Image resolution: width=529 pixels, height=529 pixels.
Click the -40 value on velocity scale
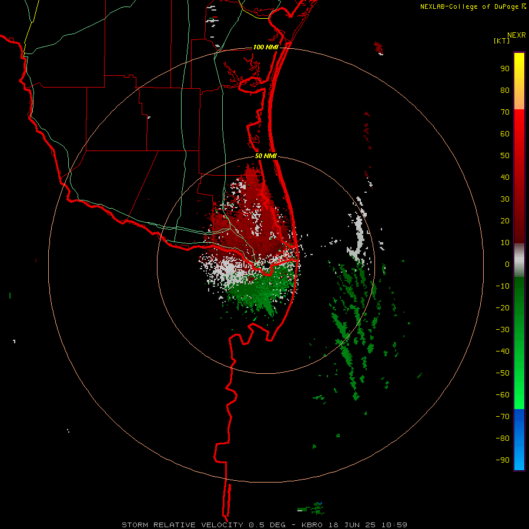(x=503, y=351)
